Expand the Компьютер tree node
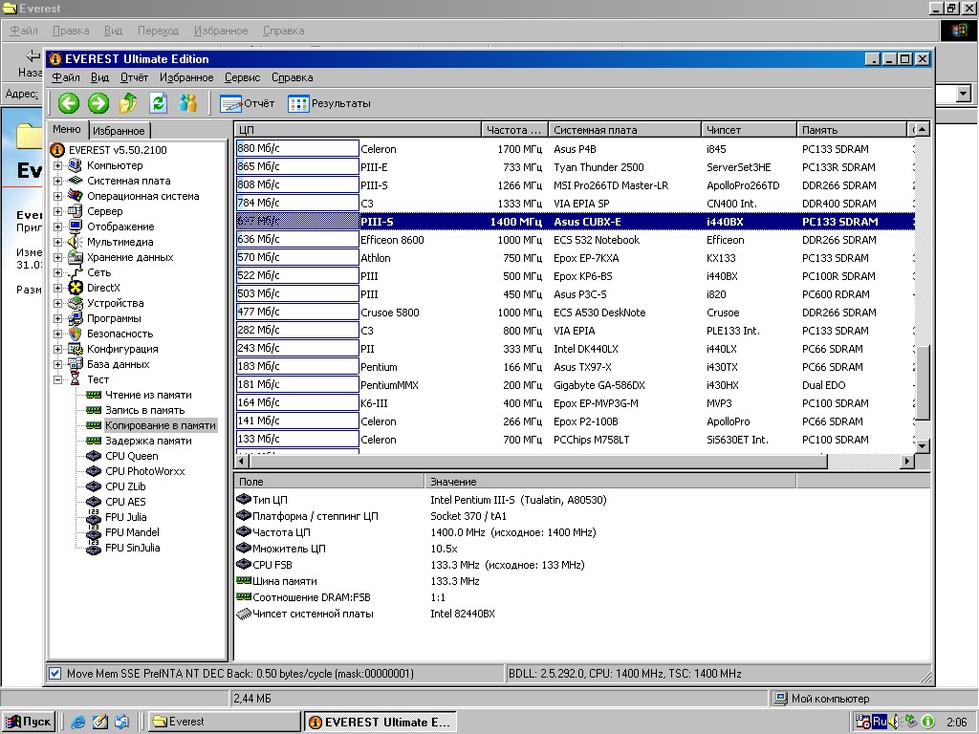The image size is (979, 734). tap(58, 165)
